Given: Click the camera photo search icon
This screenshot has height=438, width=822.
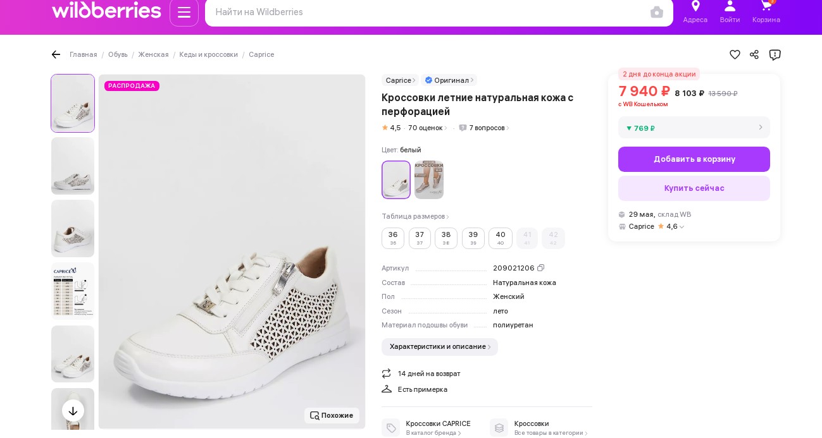Looking at the screenshot, I should click(657, 12).
